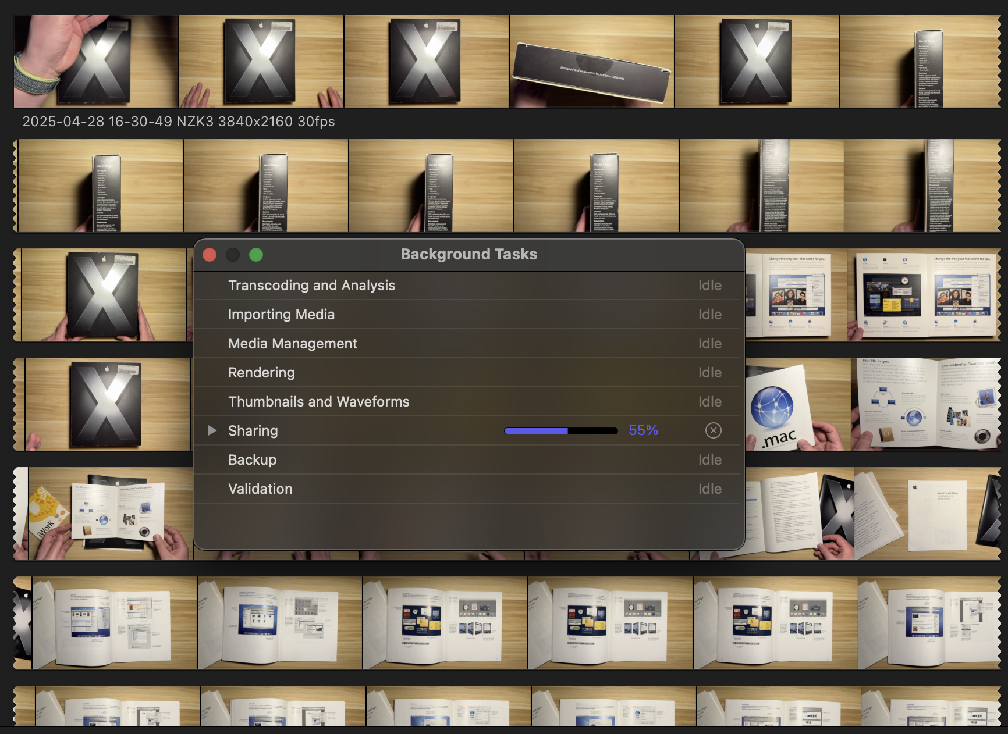Select the Backup task row

click(467, 460)
